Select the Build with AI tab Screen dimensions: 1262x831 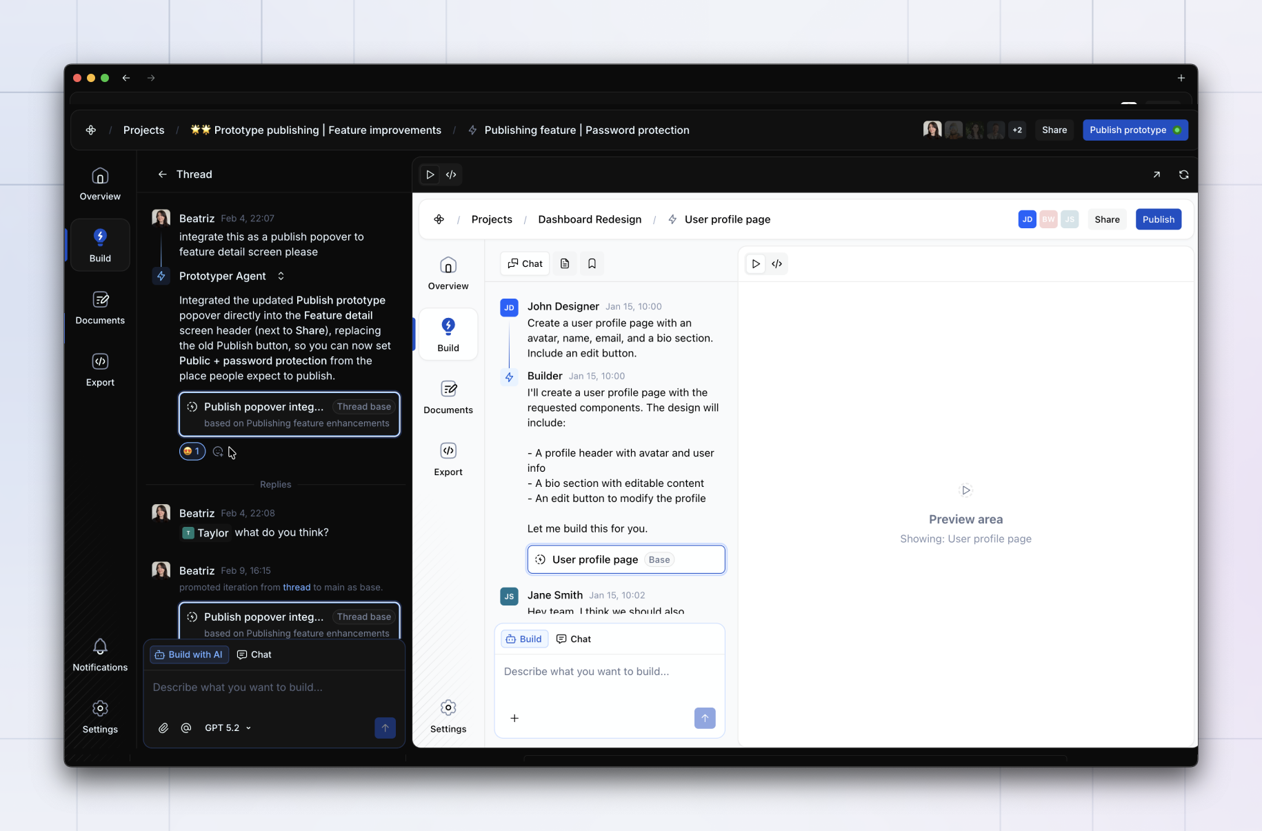(189, 654)
